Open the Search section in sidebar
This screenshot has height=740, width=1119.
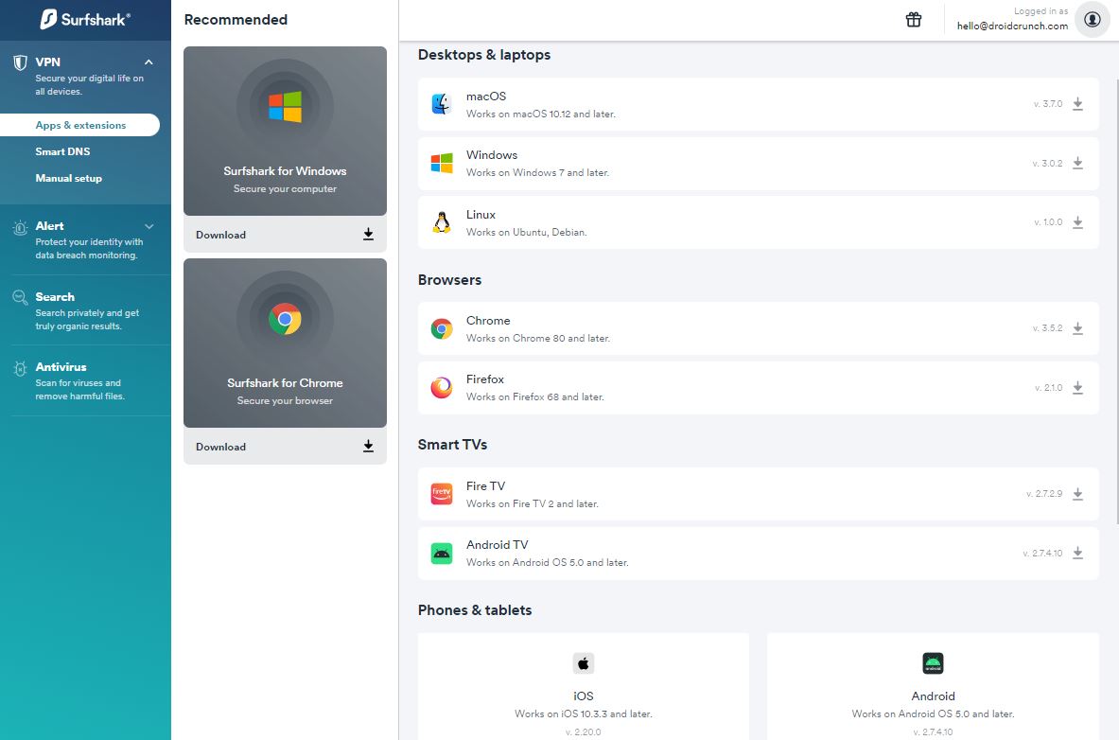[55, 297]
